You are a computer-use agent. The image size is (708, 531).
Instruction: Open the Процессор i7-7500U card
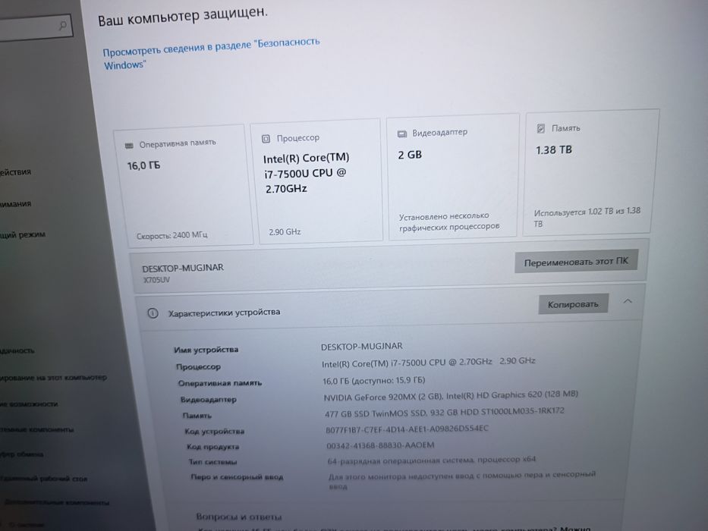[x=316, y=181]
